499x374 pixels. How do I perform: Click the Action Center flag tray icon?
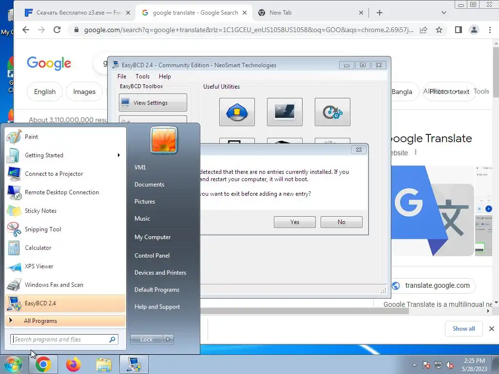coord(426,365)
